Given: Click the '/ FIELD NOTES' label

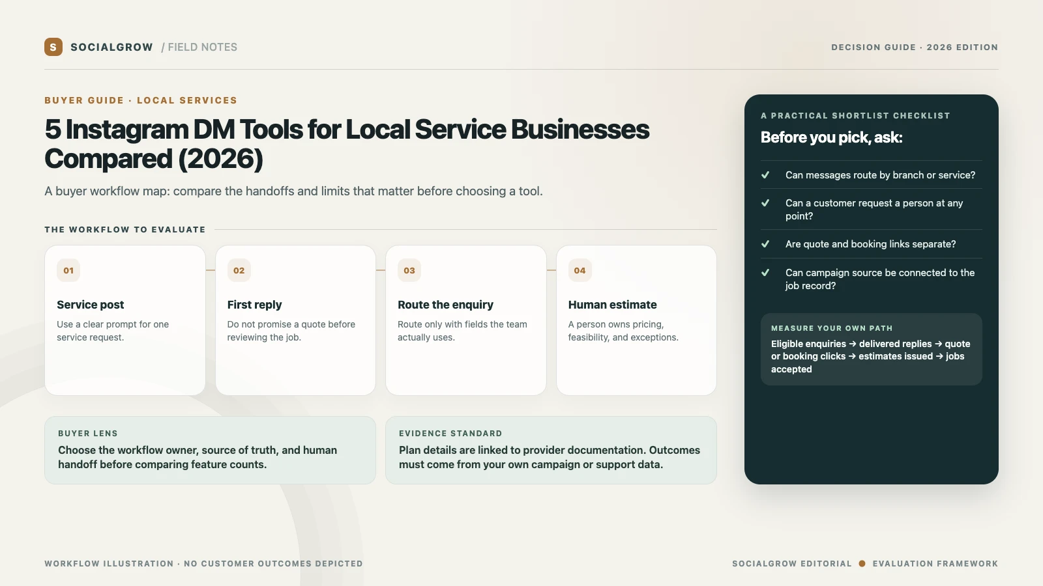Looking at the screenshot, I should pos(199,48).
